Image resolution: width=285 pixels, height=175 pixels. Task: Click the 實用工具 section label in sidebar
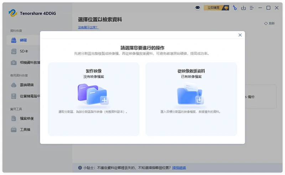pos(16,109)
